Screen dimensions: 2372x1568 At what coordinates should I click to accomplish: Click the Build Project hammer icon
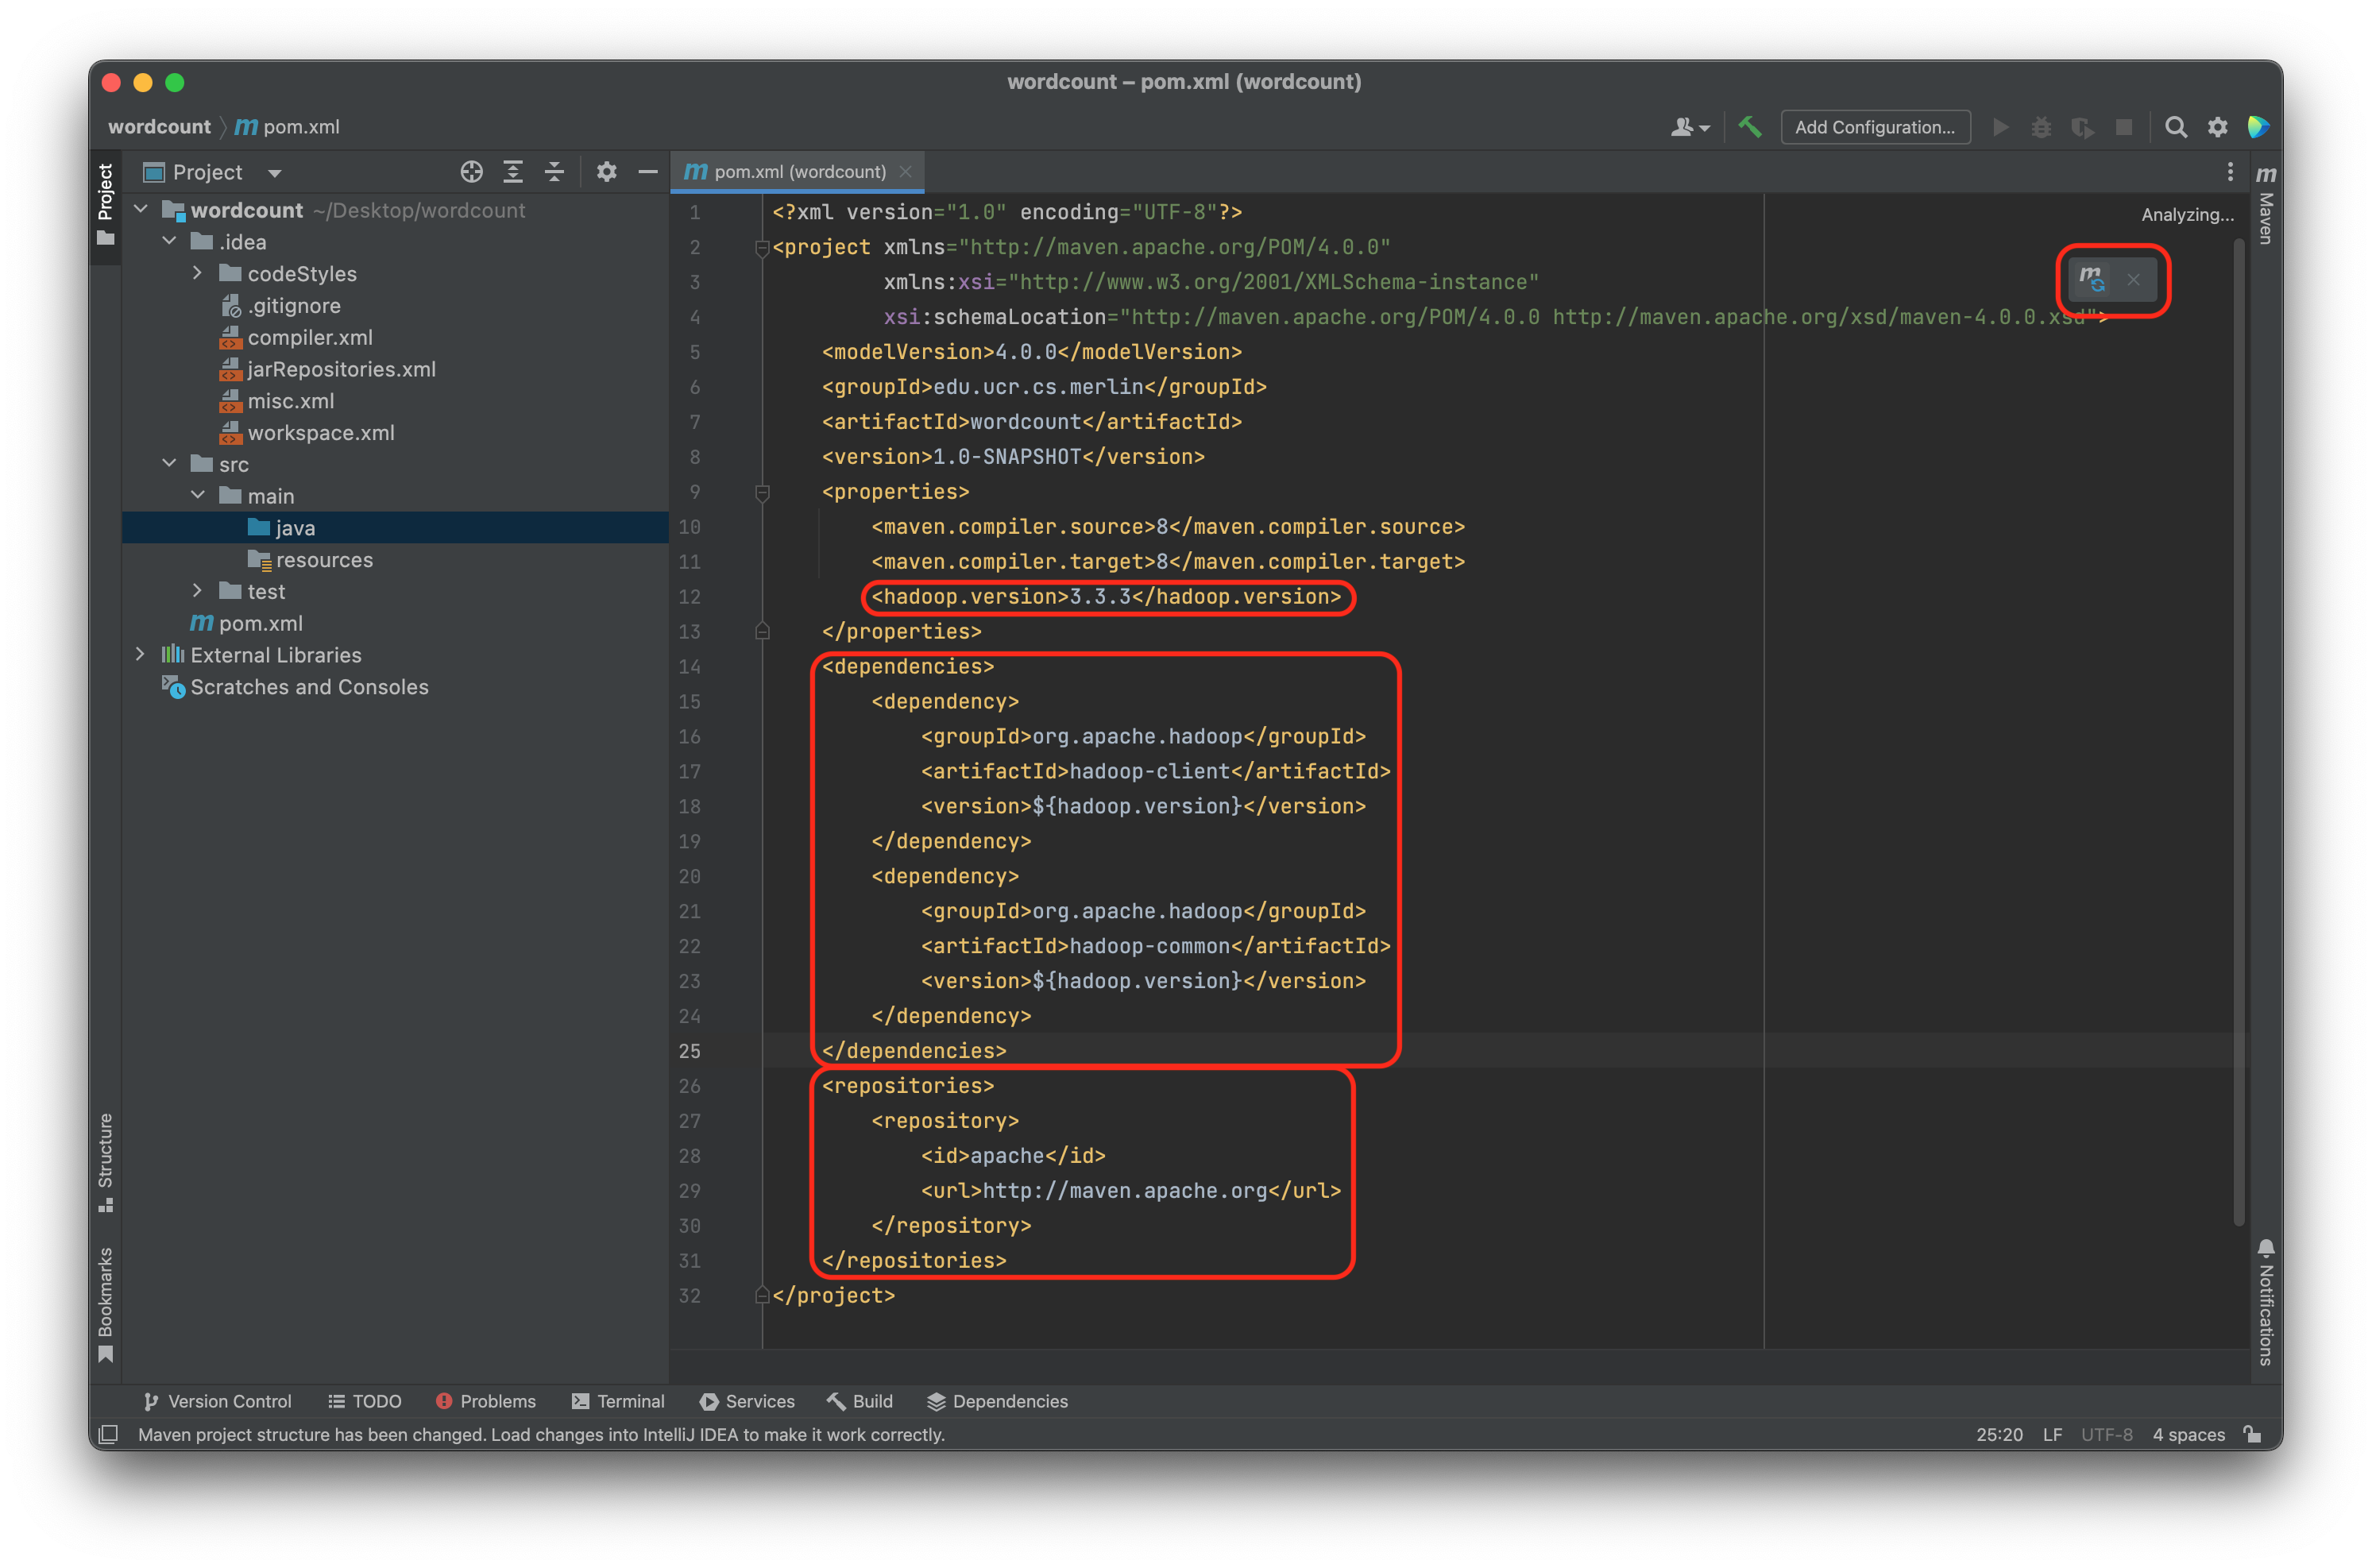pos(1750,127)
